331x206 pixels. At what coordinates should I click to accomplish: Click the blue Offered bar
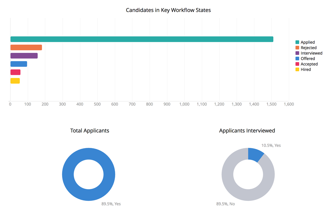click(x=19, y=64)
